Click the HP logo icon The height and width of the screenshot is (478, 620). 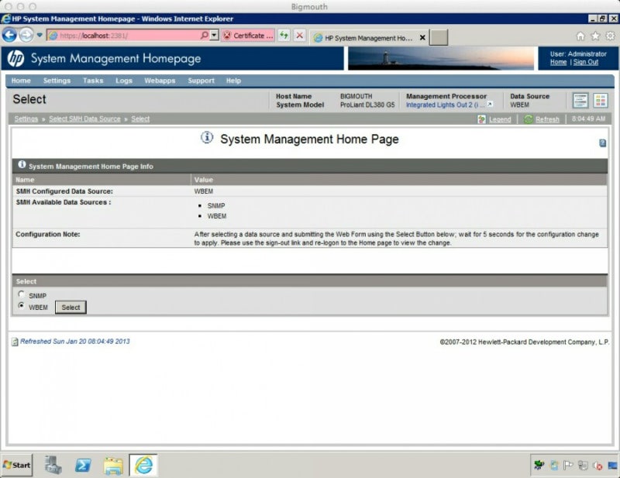point(15,57)
